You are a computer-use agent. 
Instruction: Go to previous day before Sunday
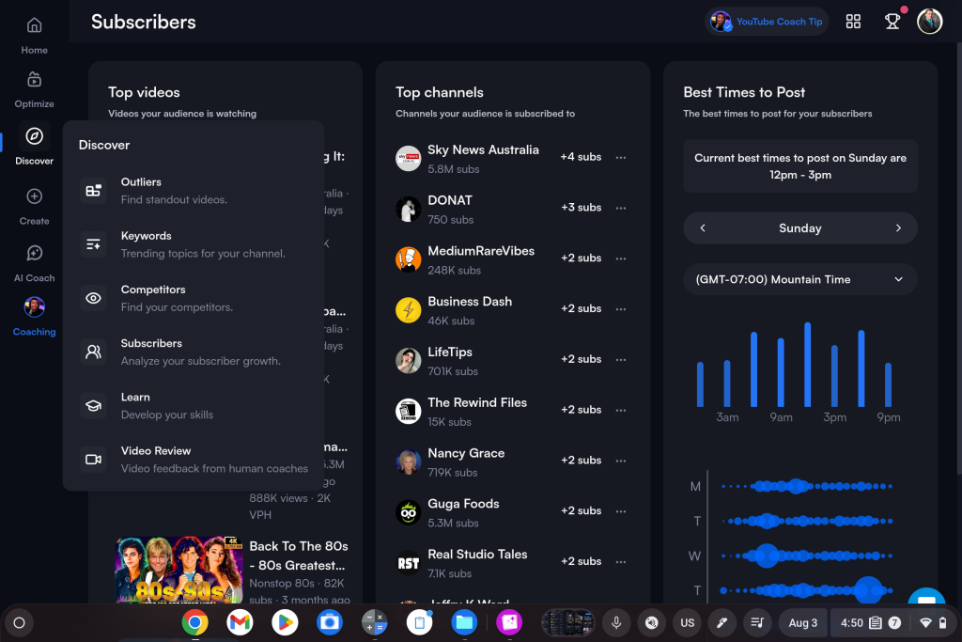703,227
